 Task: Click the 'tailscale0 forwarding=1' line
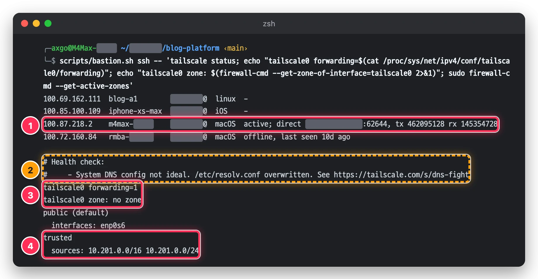pos(90,187)
